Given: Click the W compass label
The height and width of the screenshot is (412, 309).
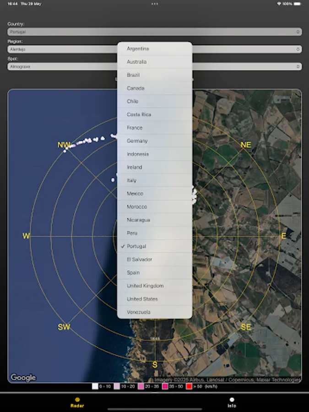Looking at the screenshot, I should [x=26, y=236].
